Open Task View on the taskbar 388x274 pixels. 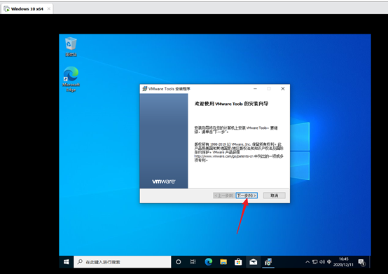click(193, 262)
